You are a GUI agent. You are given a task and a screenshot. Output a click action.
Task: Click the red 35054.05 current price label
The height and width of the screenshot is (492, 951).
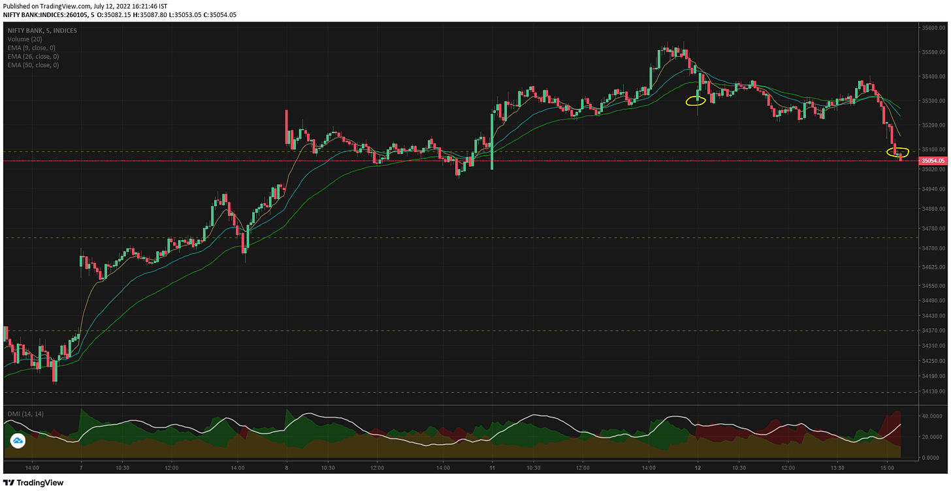932,160
